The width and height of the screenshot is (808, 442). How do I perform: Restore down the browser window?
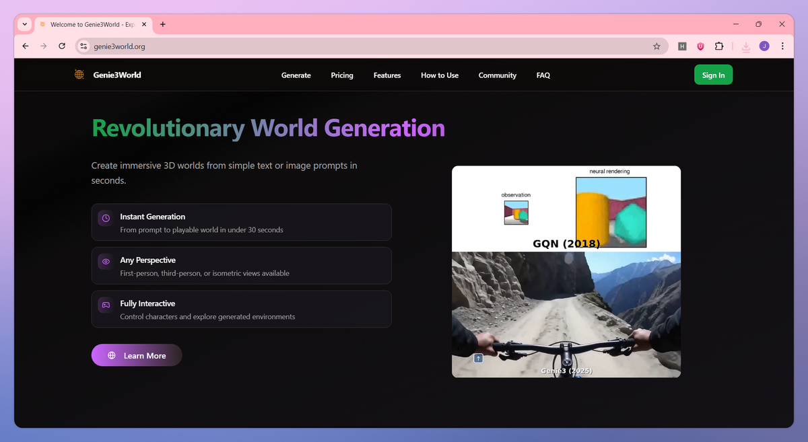pyautogui.click(x=758, y=24)
